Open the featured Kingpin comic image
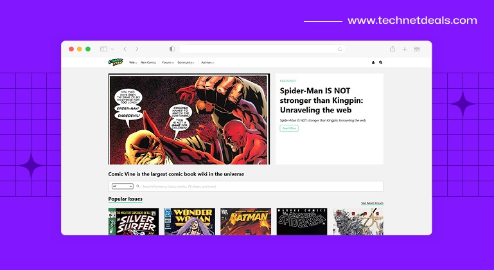The width and height of the screenshot is (494, 270). pyautogui.click(x=189, y=119)
